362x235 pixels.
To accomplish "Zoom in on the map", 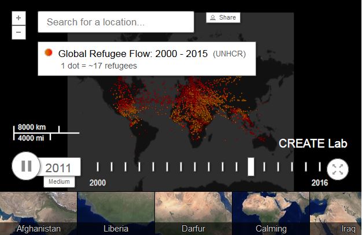I will click(19, 18).
